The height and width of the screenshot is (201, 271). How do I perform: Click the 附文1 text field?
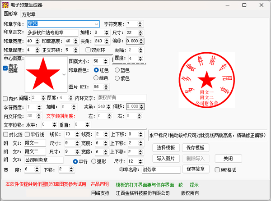coord(35,143)
